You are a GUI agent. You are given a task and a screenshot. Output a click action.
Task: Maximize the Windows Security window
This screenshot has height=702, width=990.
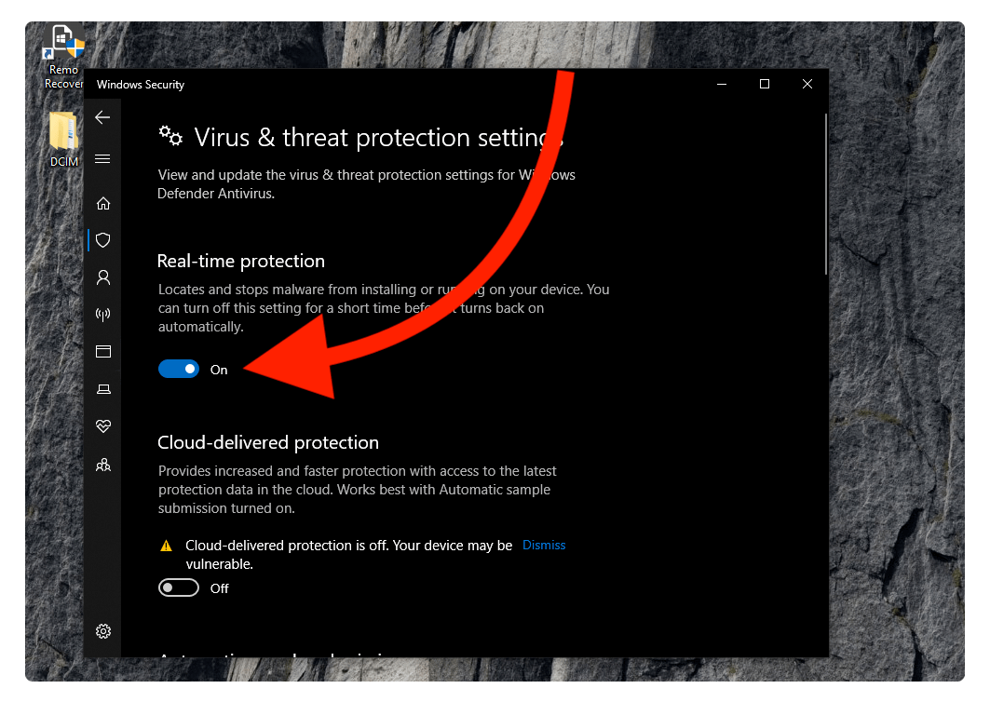point(764,84)
